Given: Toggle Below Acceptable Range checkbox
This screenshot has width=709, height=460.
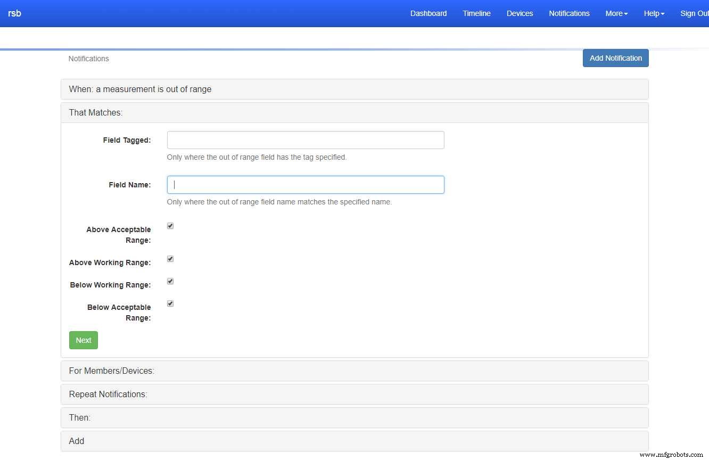Looking at the screenshot, I should (170, 303).
